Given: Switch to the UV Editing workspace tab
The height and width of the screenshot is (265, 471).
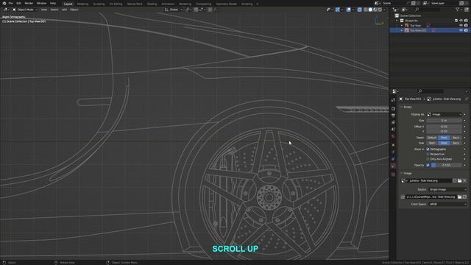Looking at the screenshot, I should pos(116,4).
